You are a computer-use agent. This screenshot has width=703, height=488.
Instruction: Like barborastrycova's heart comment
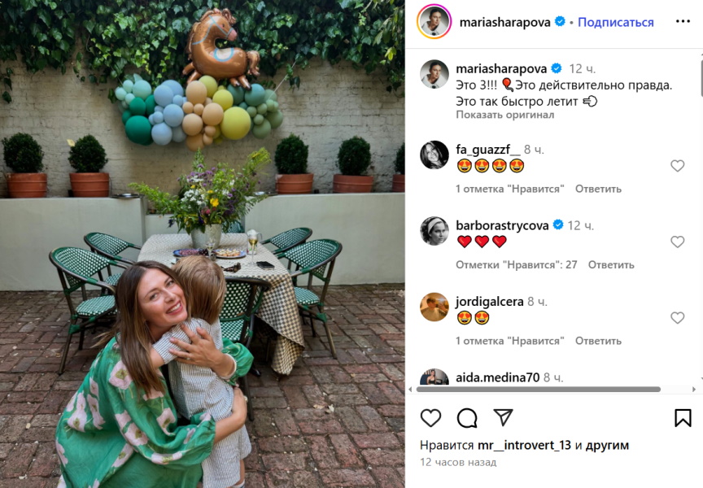[x=677, y=242]
